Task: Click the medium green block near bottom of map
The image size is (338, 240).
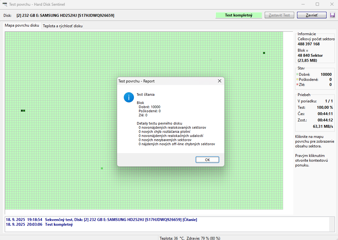Action: pyautogui.click(x=102, y=168)
